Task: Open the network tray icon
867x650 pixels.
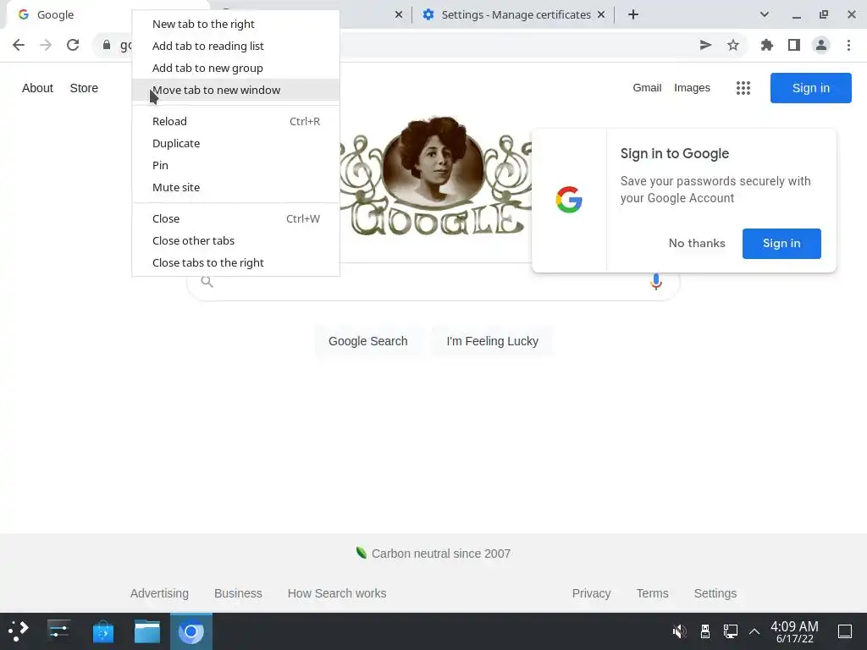Action: click(x=731, y=631)
